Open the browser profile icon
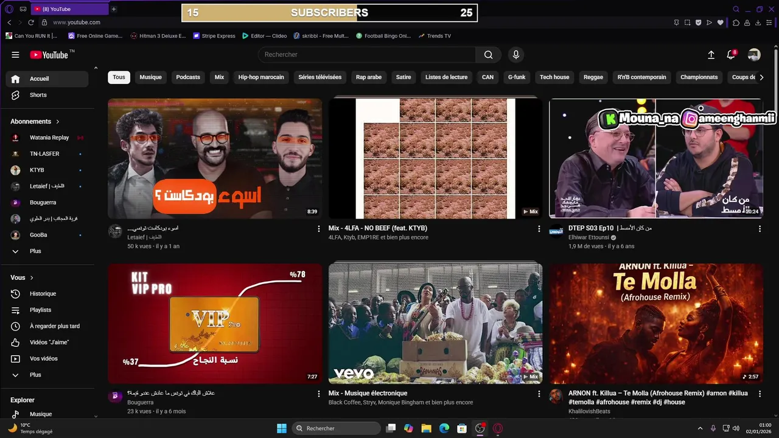The width and height of the screenshot is (779, 438). pos(747,23)
